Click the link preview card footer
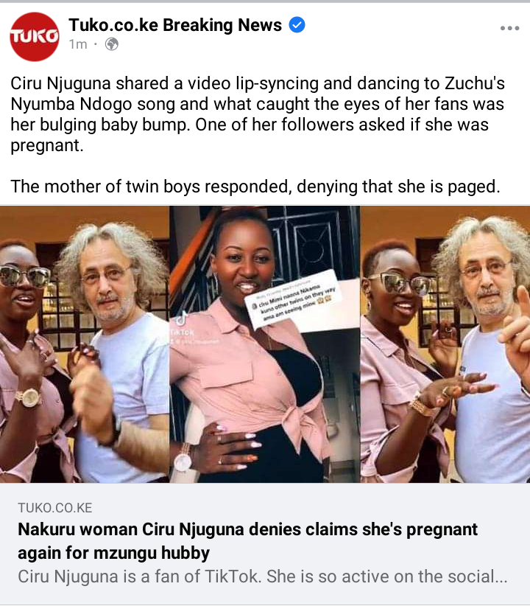Viewport: 530px width, 606px height. [265, 544]
